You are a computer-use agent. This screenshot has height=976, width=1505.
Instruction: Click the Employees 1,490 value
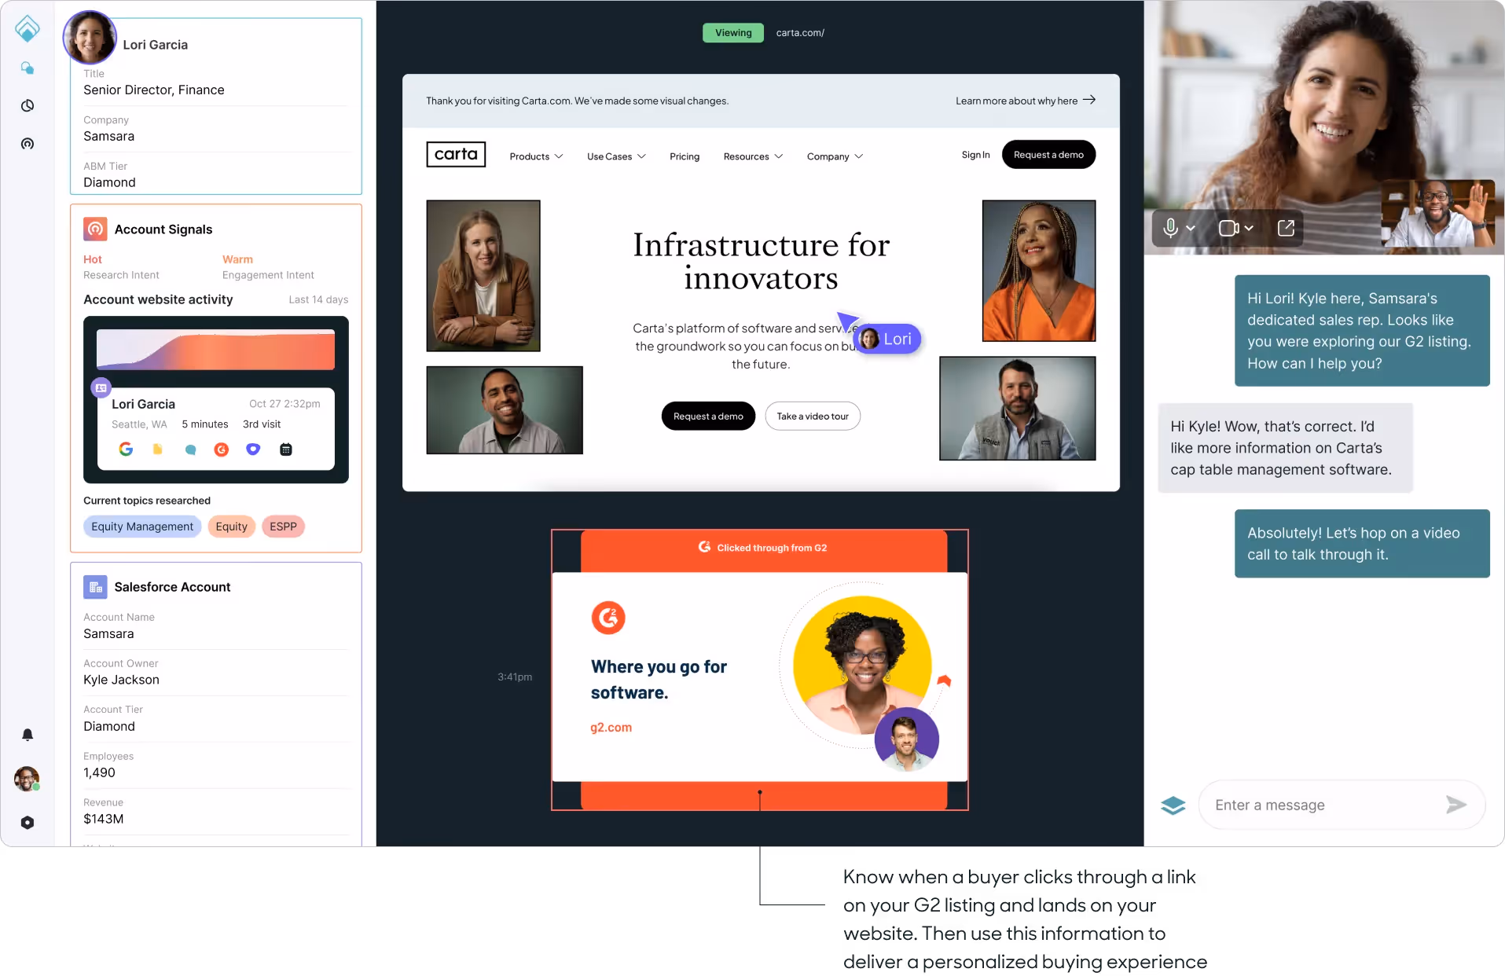point(99,772)
